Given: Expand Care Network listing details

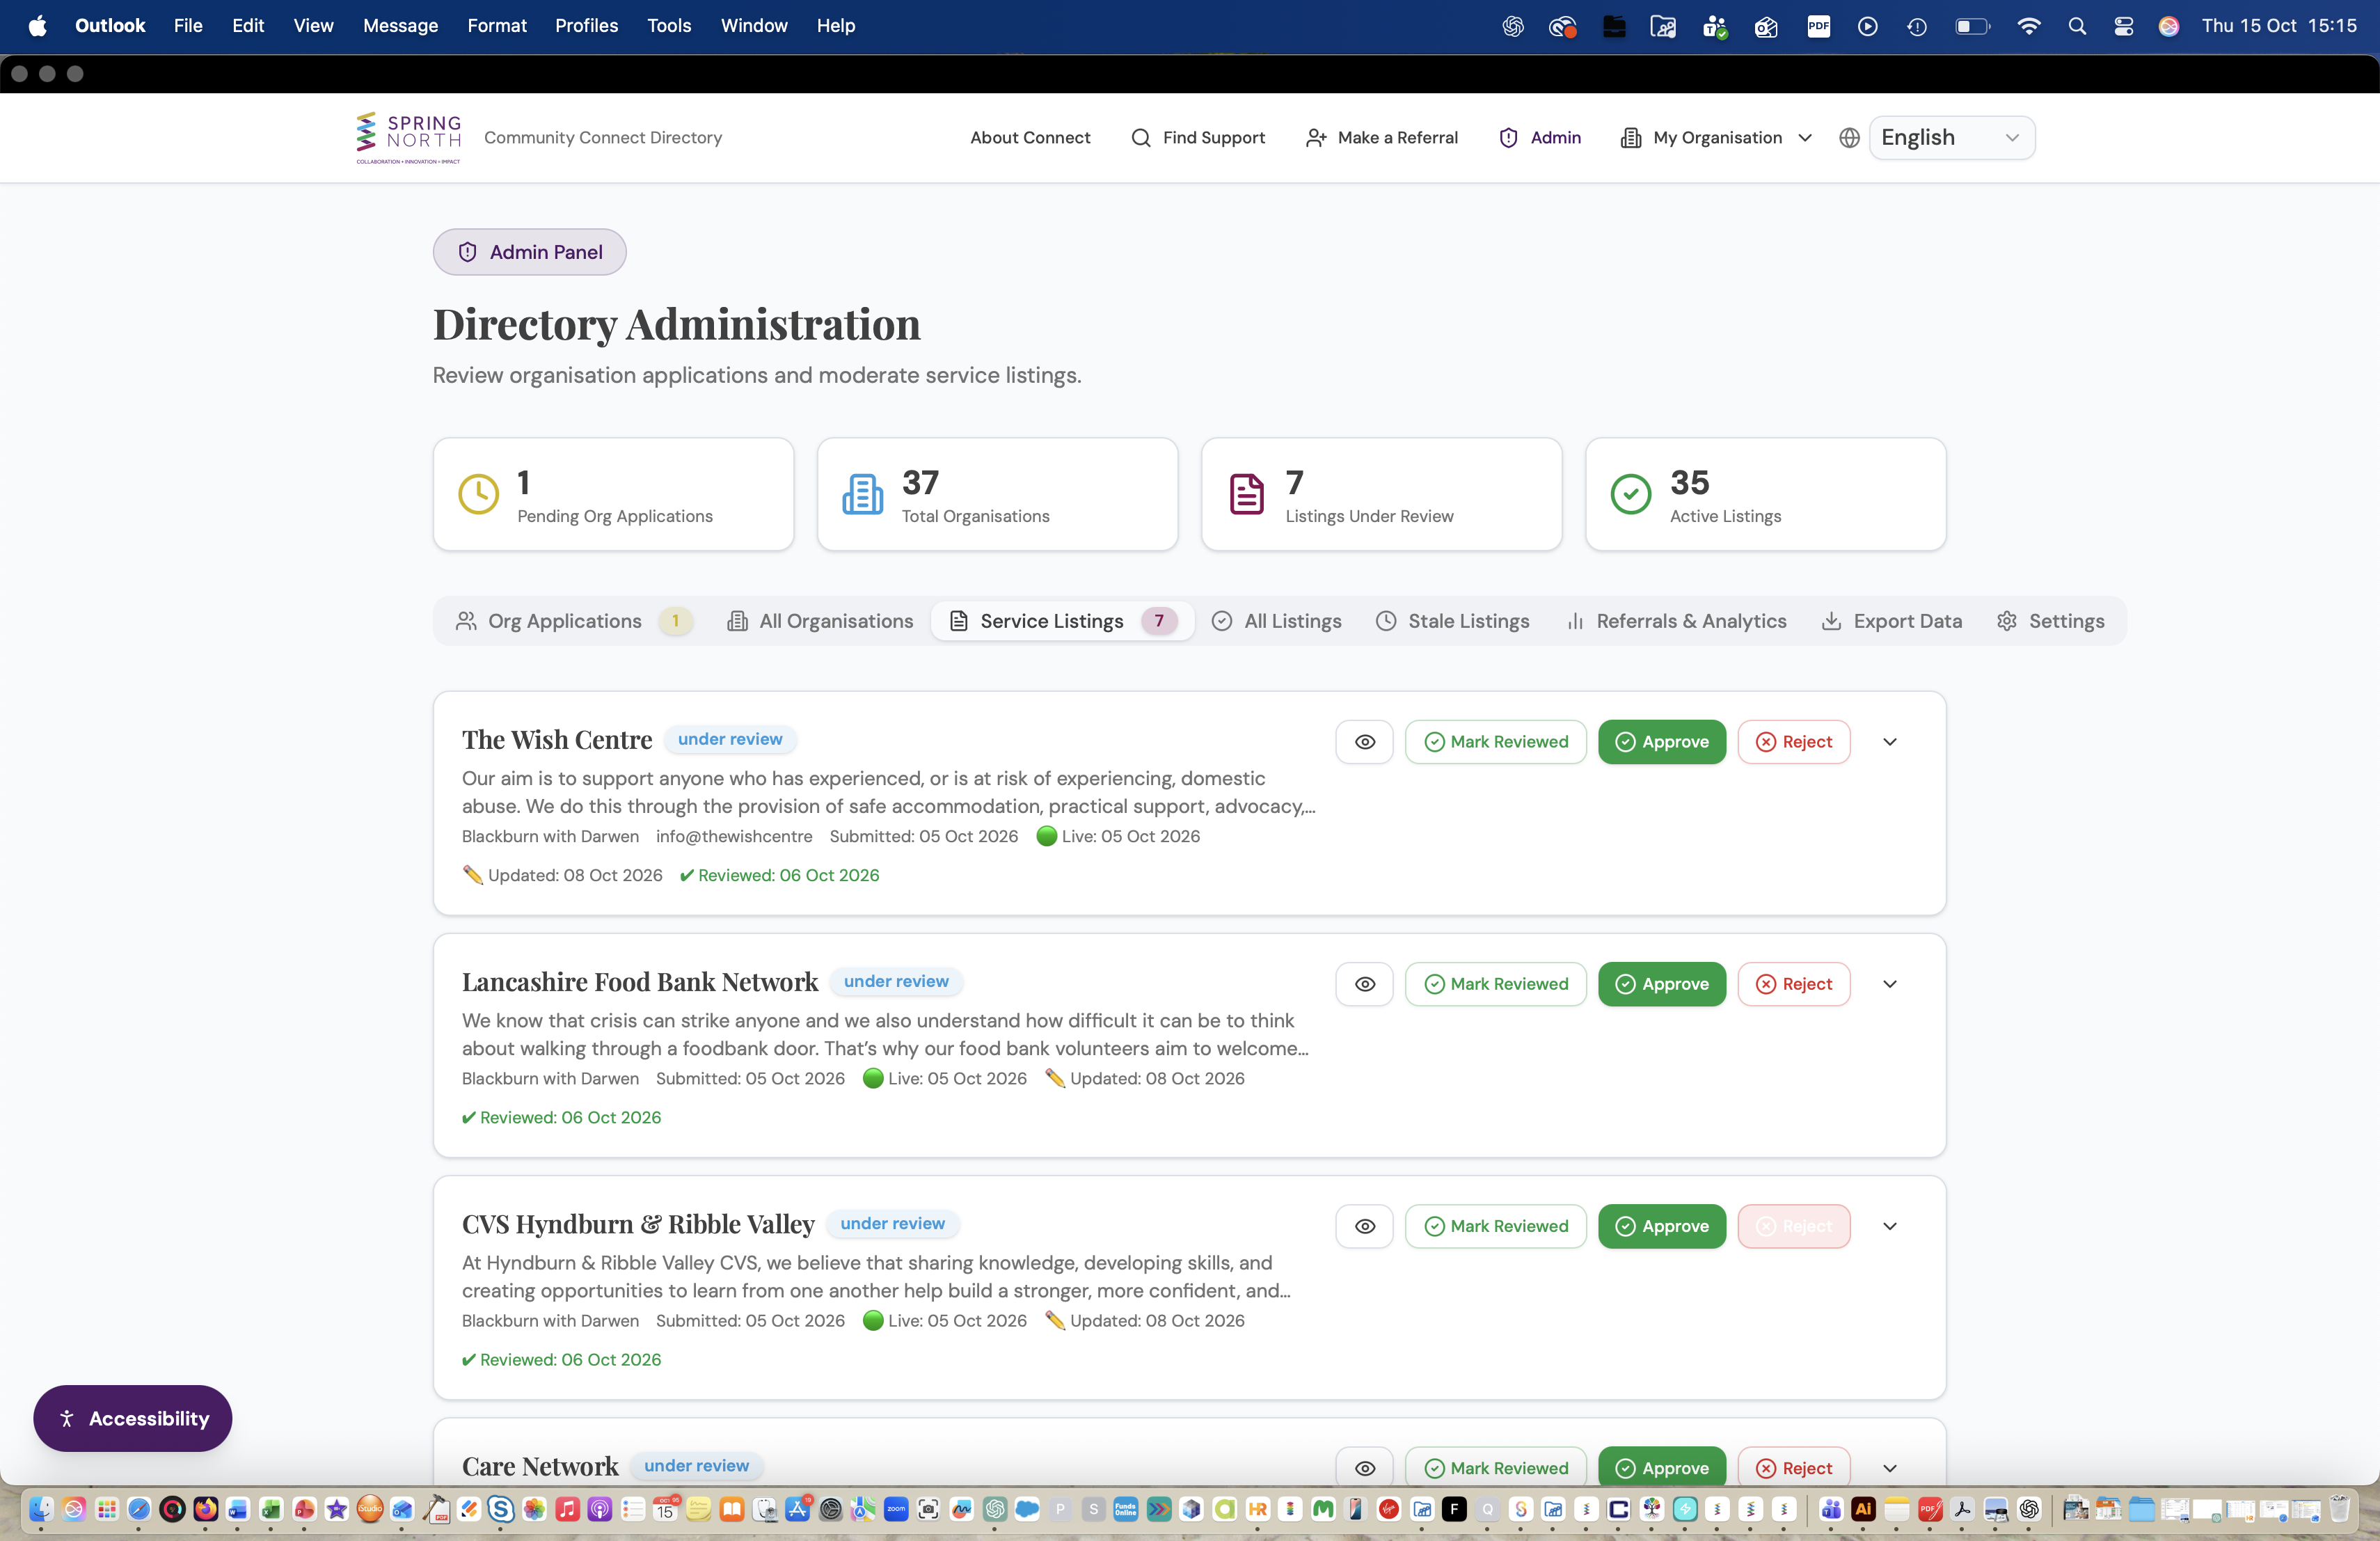Looking at the screenshot, I should (x=1889, y=1468).
